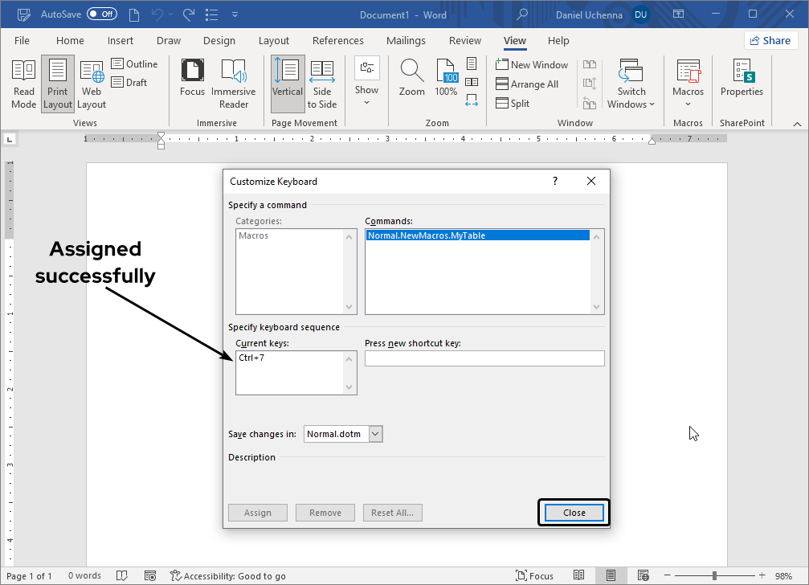Toggle the AutoSave switch

(x=101, y=14)
